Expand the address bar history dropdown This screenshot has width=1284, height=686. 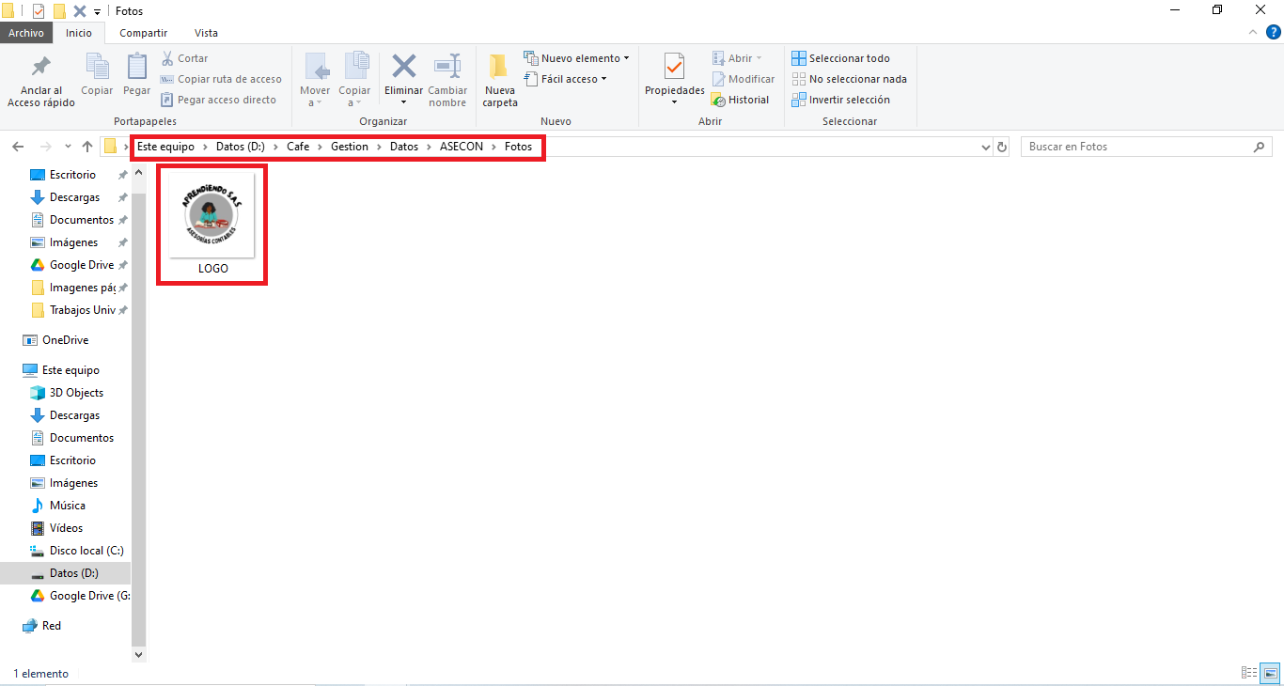(986, 147)
